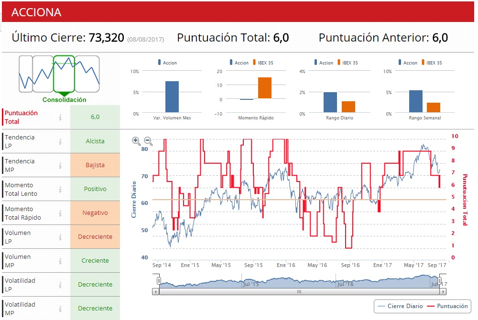Image resolution: width=478 pixels, height=320 pixels.
Task: Select the Bajista value cell
Action: coord(95,165)
